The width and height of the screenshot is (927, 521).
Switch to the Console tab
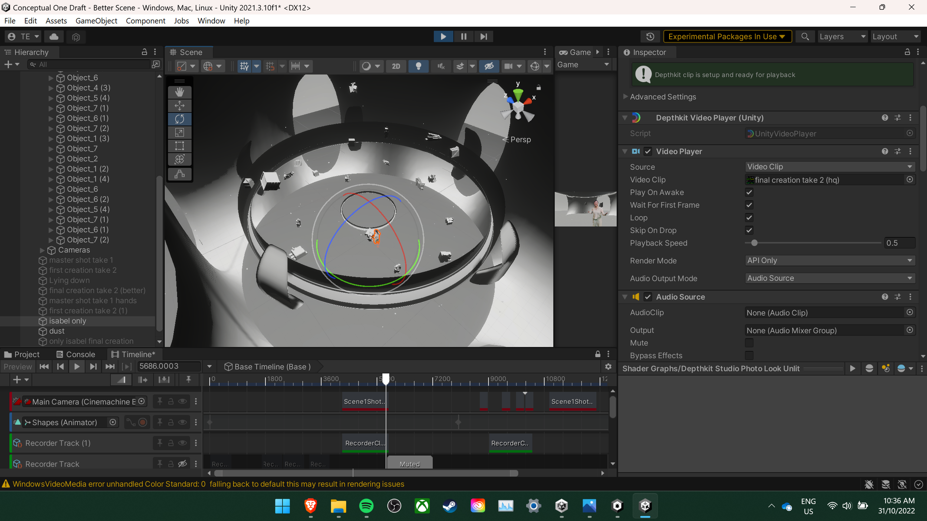click(x=76, y=354)
